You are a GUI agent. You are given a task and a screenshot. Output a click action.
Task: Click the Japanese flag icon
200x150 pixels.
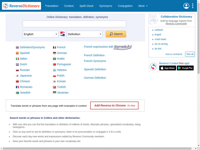17,76
